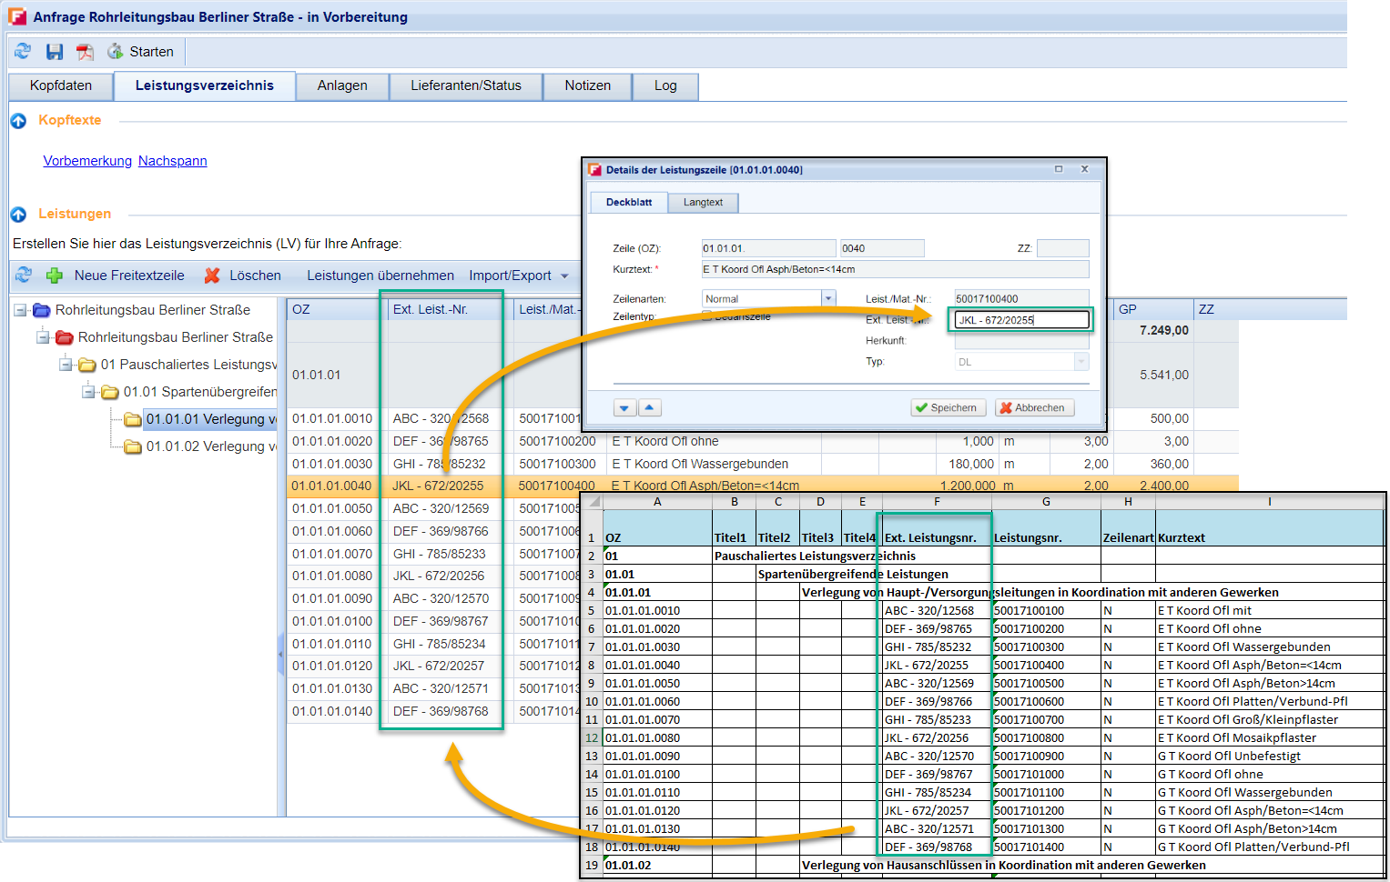
Task: Open the Vorbemerkung link
Action: (87, 161)
